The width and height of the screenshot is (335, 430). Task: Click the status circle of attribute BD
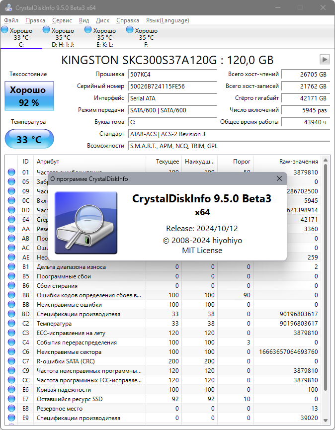pyautogui.click(x=11, y=314)
